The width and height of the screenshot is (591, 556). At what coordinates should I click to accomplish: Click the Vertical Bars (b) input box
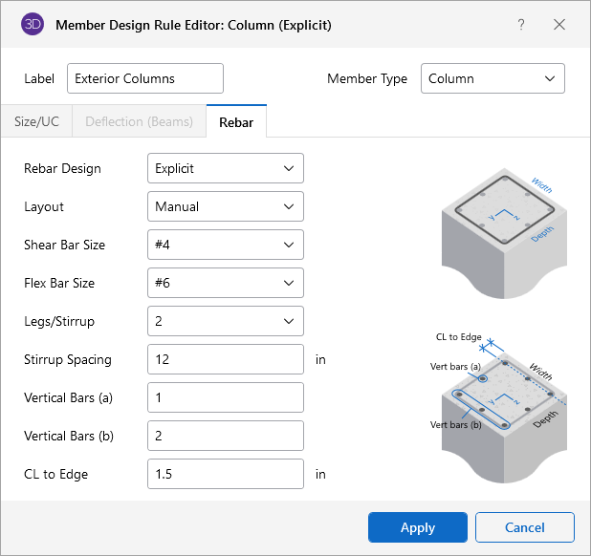(x=226, y=436)
